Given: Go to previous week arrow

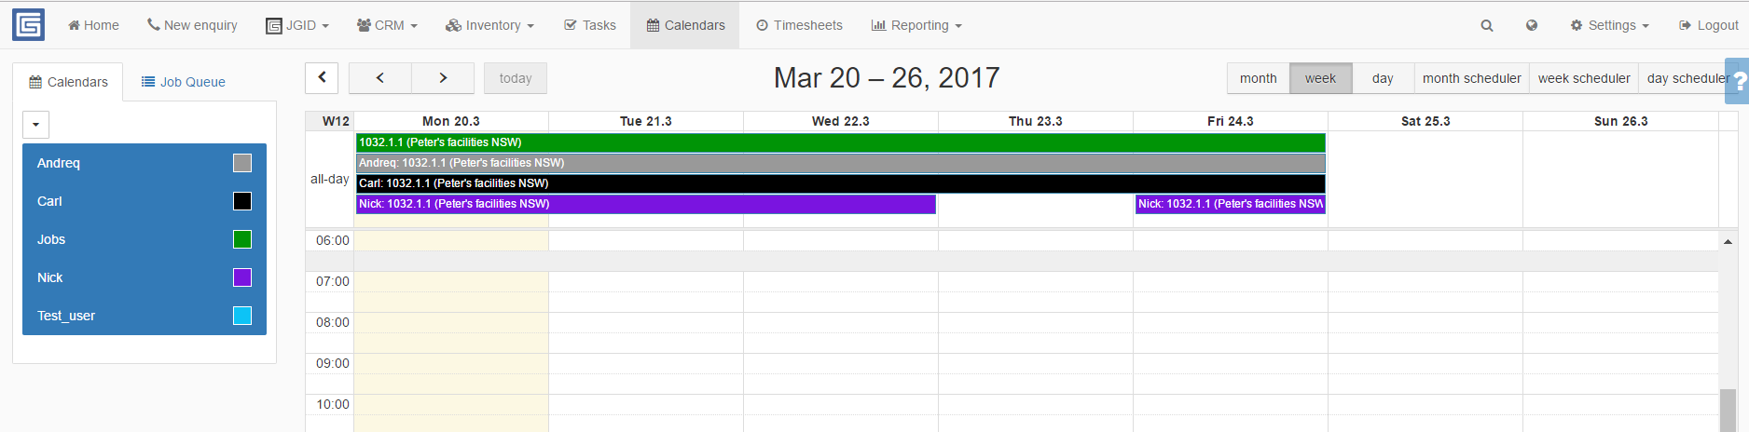Looking at the screenshot, I should pyautogui.click(x=380, y=78).
